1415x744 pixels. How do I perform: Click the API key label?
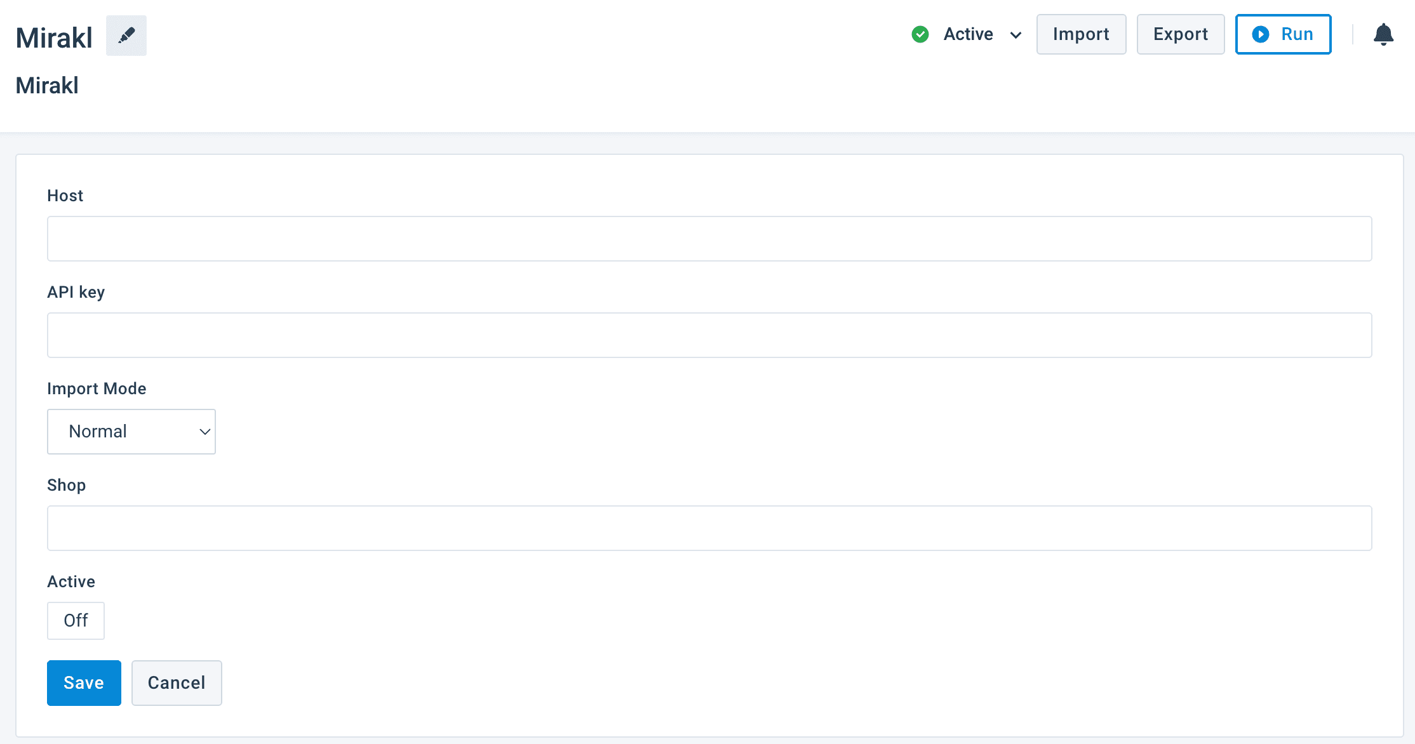click(76, 292)
